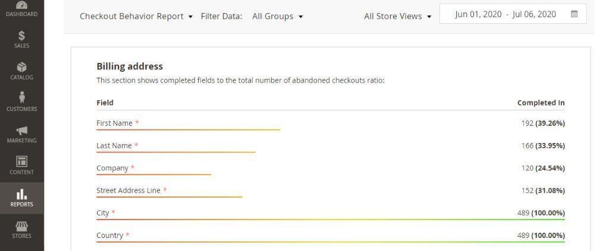Click the date range input field
Viewport: 609px width, 251px height.
click(513, 14)
